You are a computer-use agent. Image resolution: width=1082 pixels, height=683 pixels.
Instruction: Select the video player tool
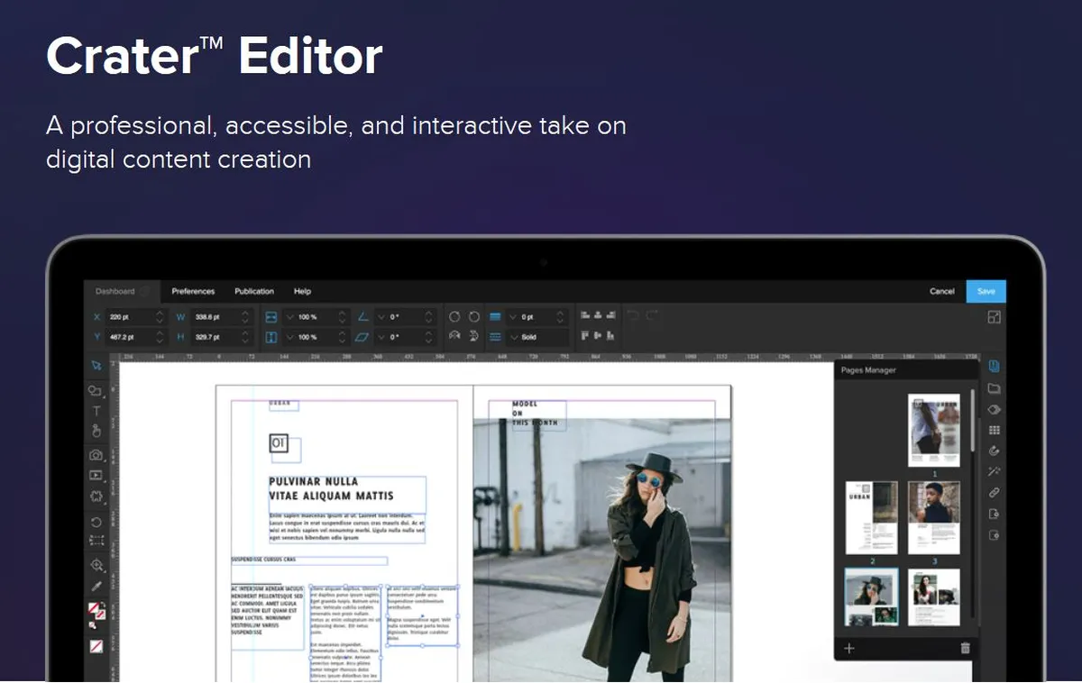click(x=96, y=475)
